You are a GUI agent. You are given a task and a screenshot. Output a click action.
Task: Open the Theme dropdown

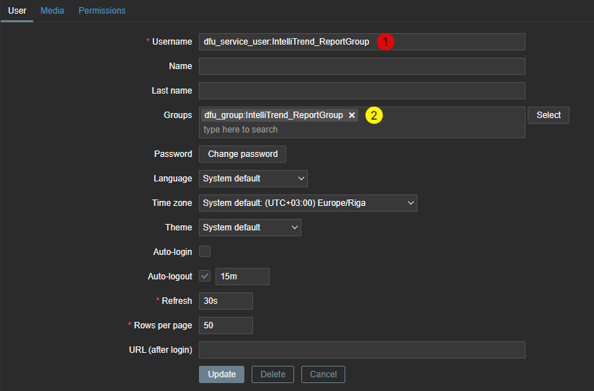pos(249,228)
